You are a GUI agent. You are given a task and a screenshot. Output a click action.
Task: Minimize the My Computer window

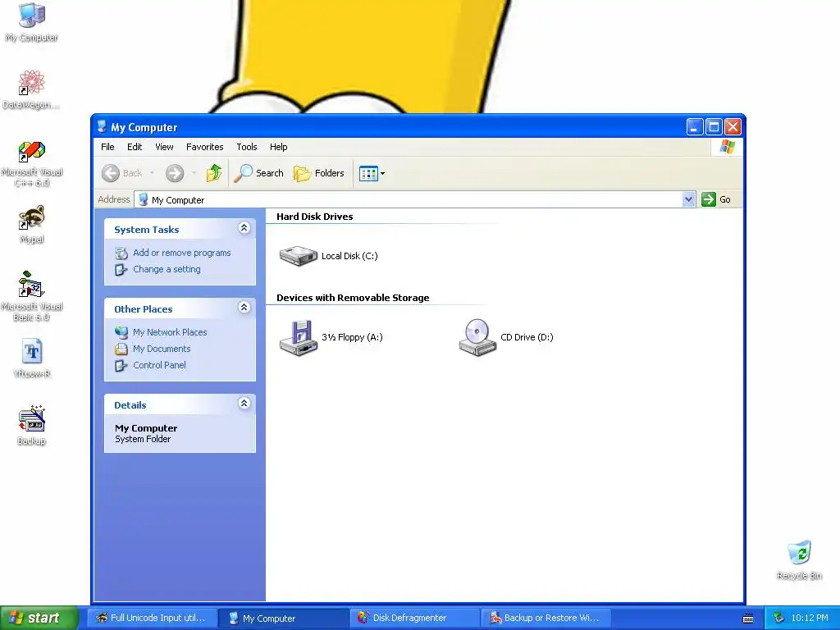[x=694, y=127]
